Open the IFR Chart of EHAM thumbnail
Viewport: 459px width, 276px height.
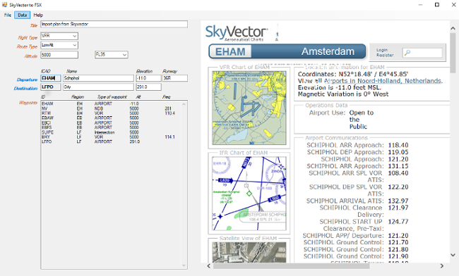click(x=249, y=194)
